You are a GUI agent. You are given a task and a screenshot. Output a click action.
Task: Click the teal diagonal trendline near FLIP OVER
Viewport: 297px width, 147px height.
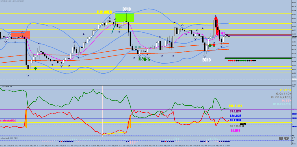point(113,29)
